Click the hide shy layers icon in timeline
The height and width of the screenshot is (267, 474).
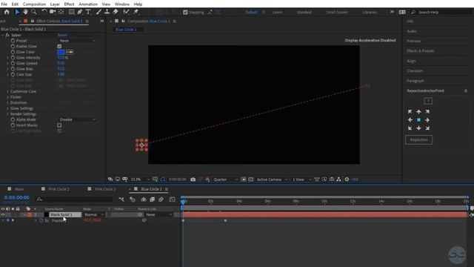[144, 200]
